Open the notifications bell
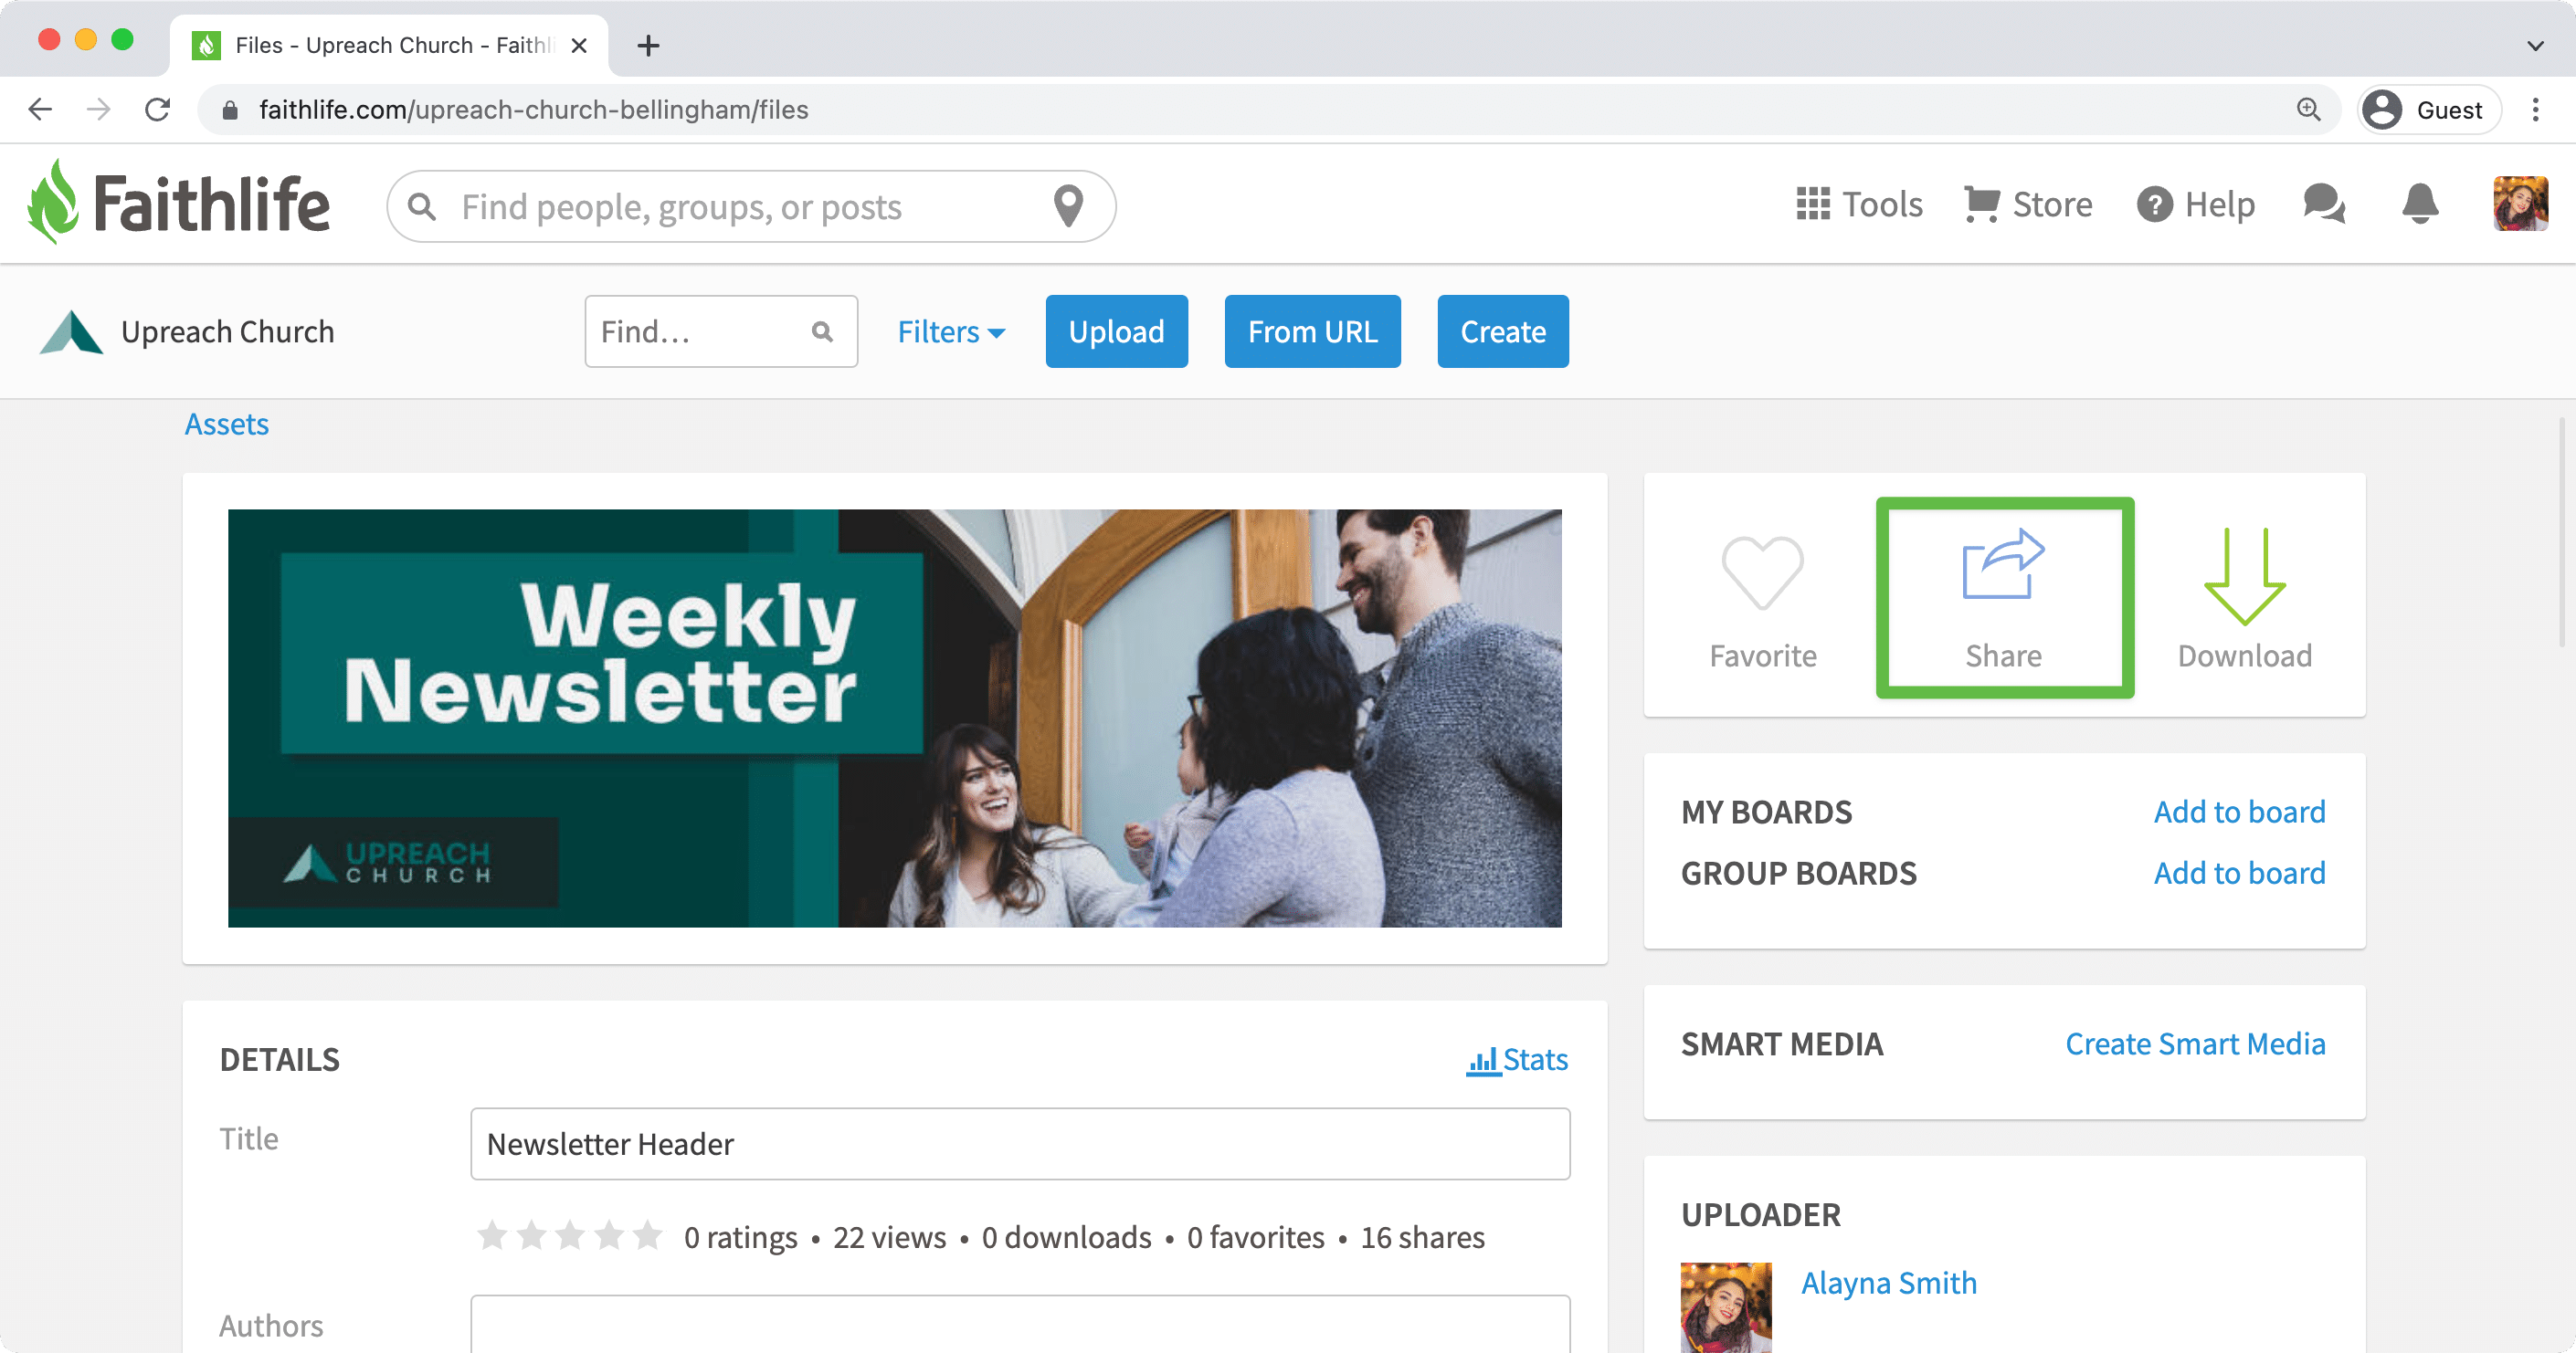The image size is (2576, 1353). [2419, 204]
